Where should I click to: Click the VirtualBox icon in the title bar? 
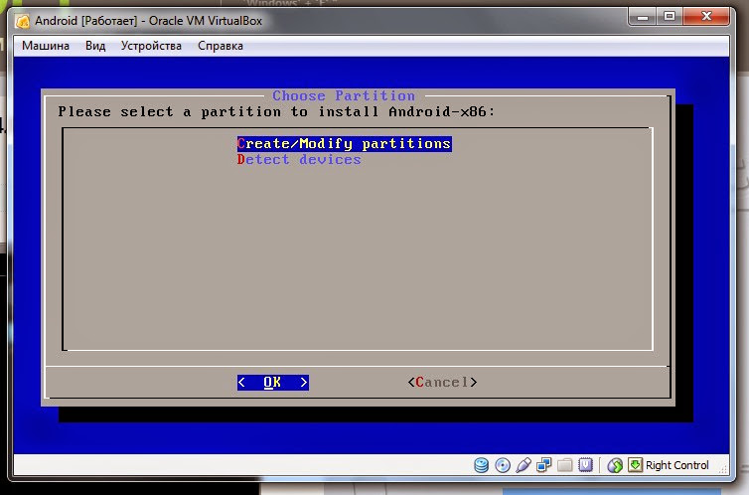22,21
